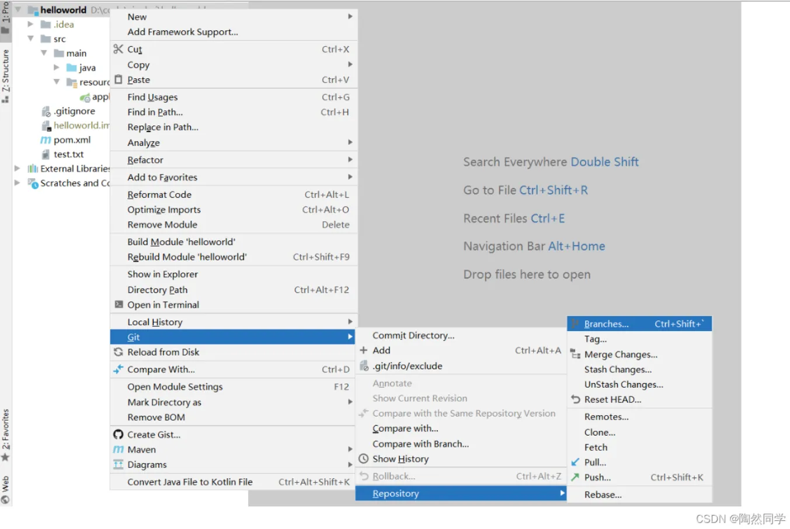Screen dimensions: 790x529
Task: Click the Maven icon in the context menu
Action: click(119, 450)
